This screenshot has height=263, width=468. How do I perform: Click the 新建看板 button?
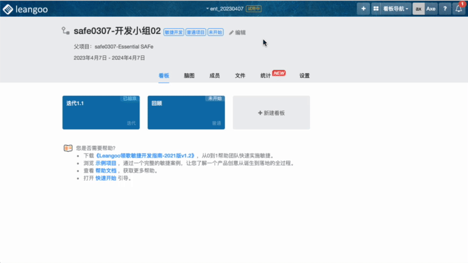271,113
